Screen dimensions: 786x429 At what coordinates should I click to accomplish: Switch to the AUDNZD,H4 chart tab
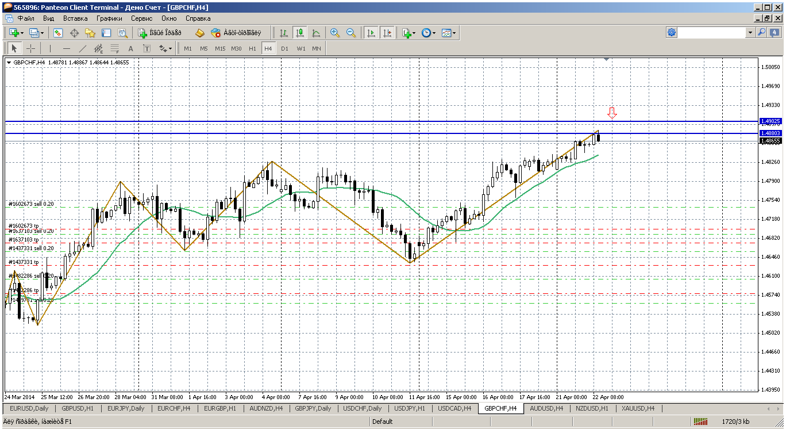click(x=266, y=408)
